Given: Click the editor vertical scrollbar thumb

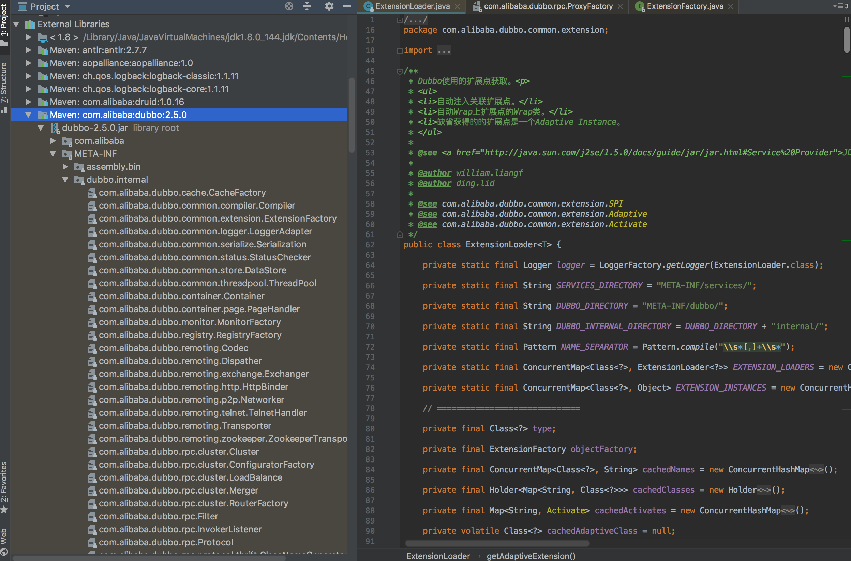Looking at the screenshot, I should (x=847, y=40).
